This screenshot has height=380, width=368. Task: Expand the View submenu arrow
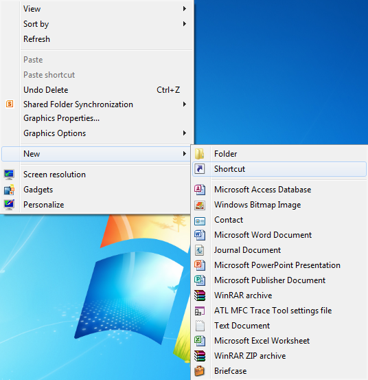point(185,9)
